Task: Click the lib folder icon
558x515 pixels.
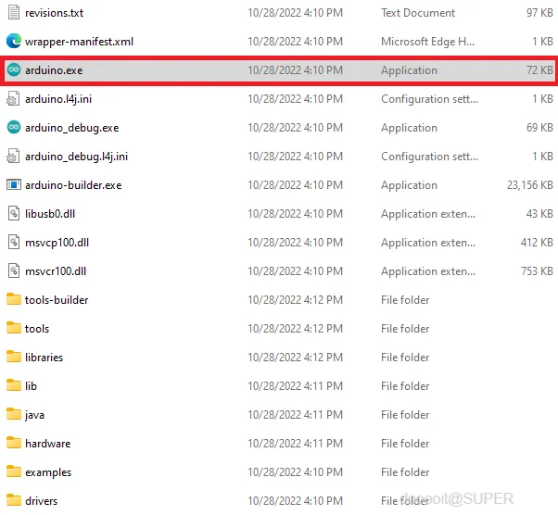Action: click(14, 385)
